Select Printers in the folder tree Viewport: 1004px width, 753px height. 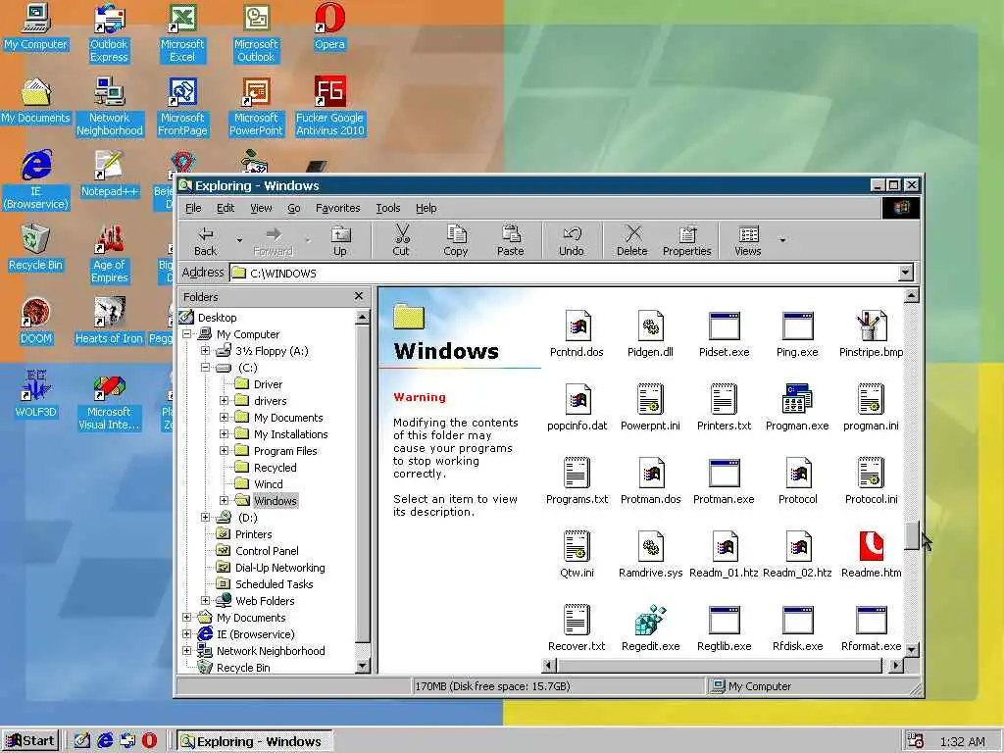point(254,534)
